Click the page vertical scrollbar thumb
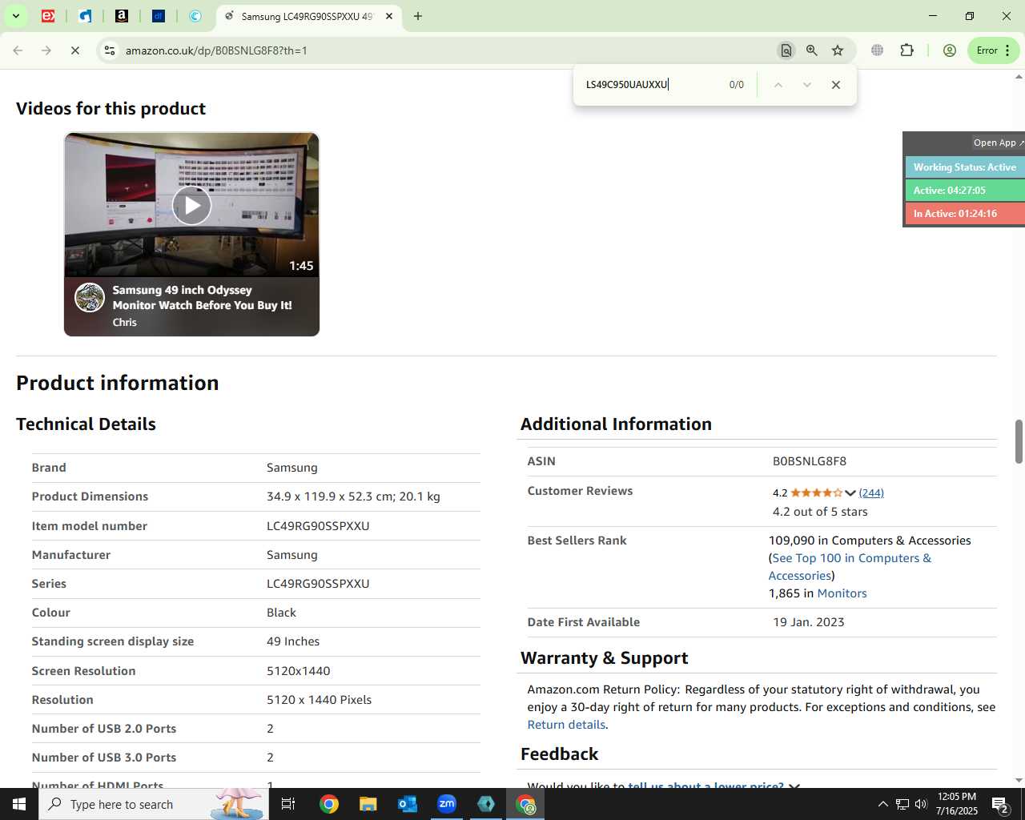 (1019, 441)
